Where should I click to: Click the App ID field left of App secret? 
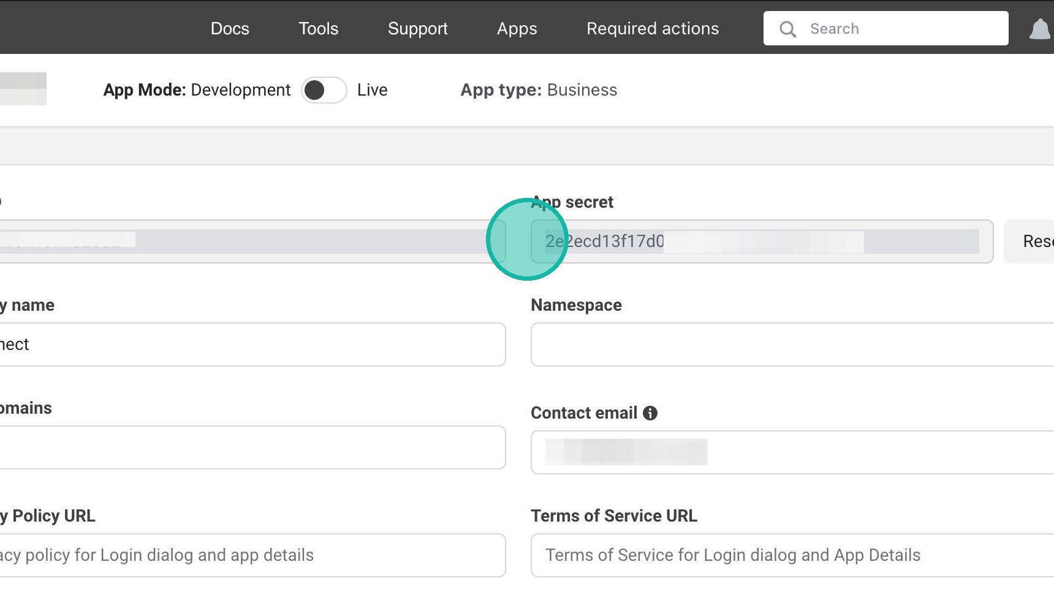click(x=251, y=241)
